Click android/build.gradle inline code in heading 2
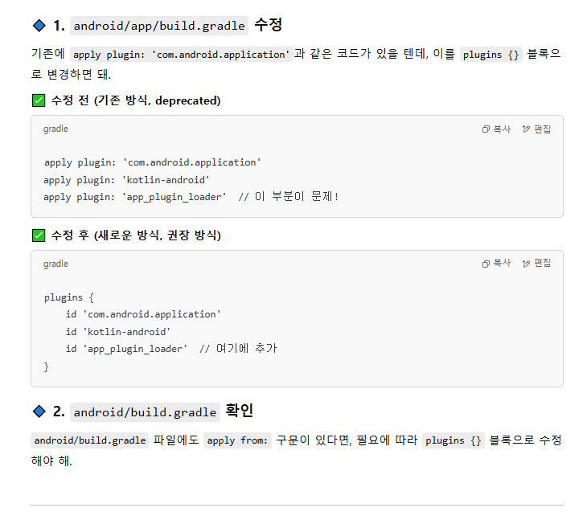This screenshot has width=587, height=520. coord(145,411)
